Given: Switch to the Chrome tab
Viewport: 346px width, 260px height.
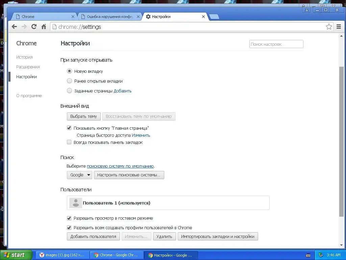Looking at the screenshot, I should point(44,17).
